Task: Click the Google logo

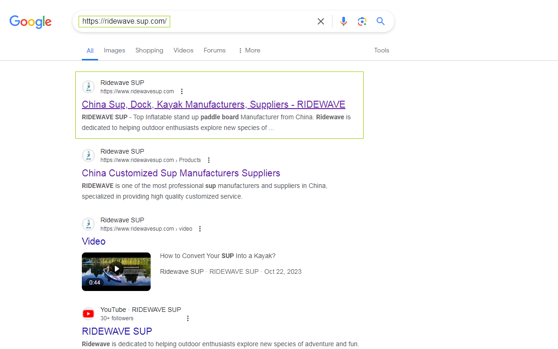Action: 31,22
